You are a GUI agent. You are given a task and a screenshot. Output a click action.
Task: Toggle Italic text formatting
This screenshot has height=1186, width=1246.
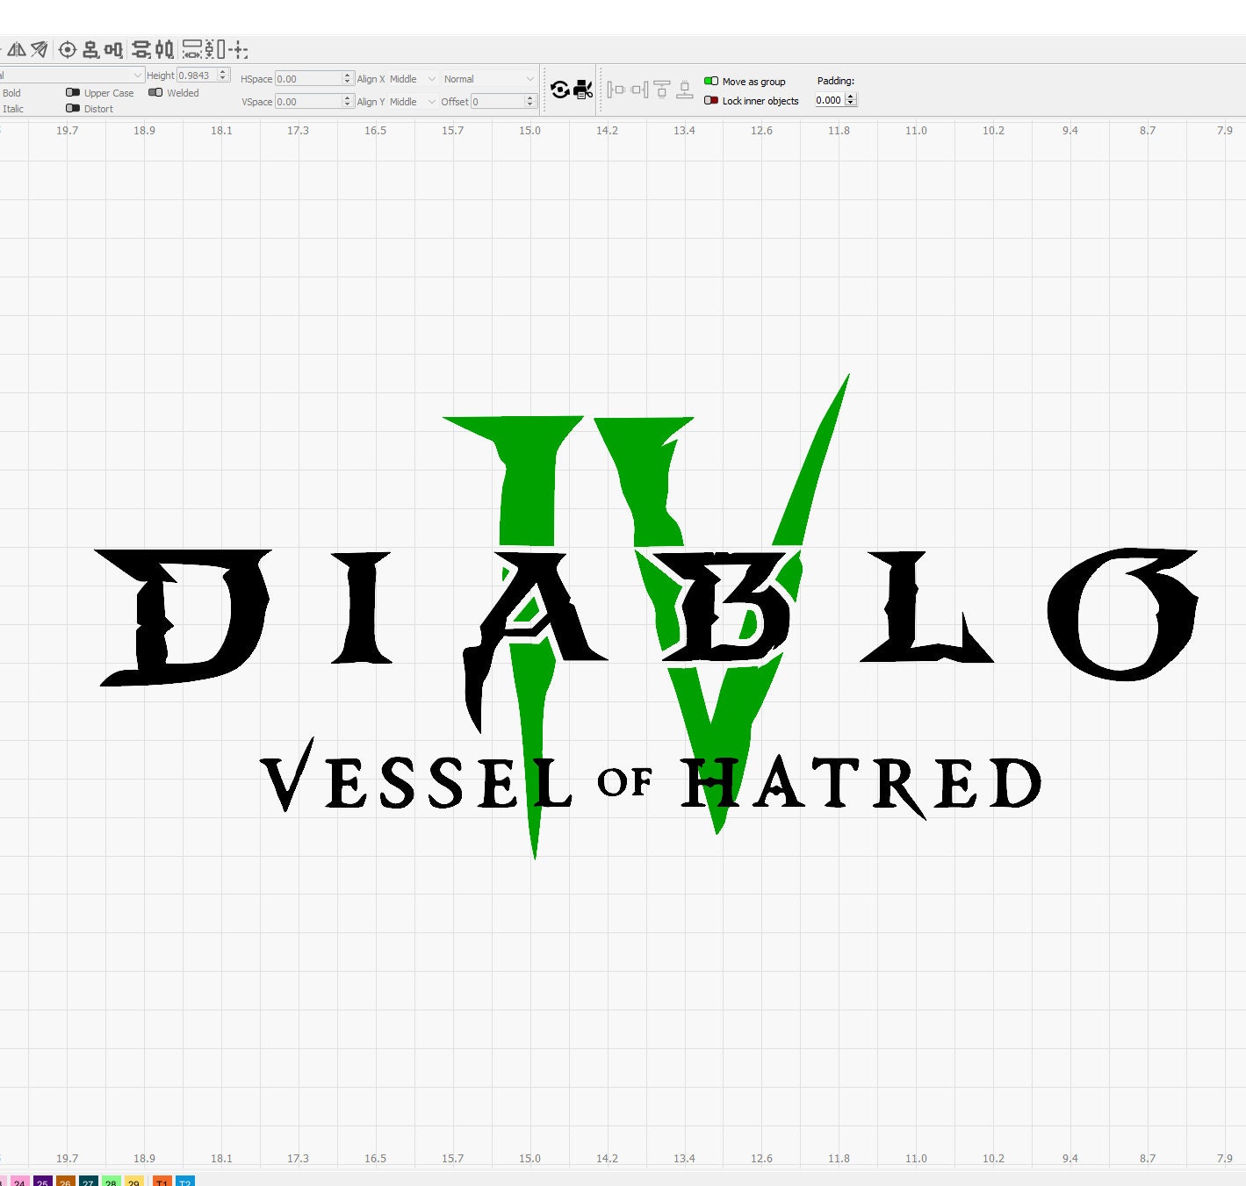coord(12,109)
